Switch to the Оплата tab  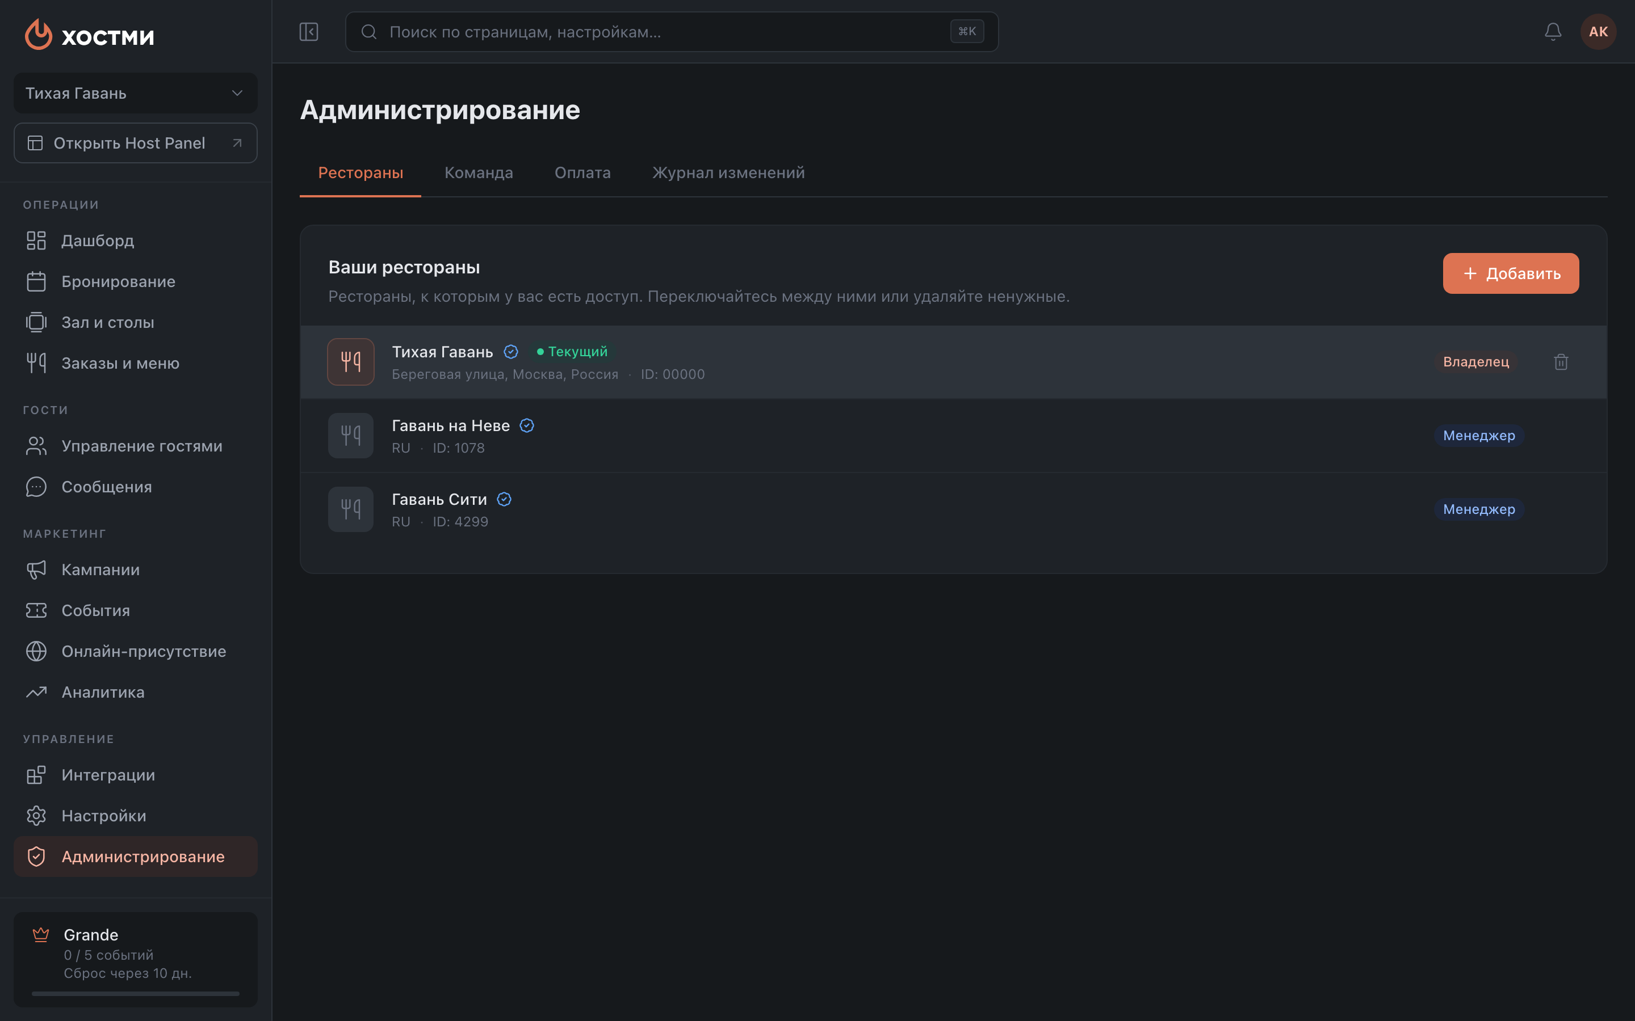pyautogui.click(x=582, y=173)
